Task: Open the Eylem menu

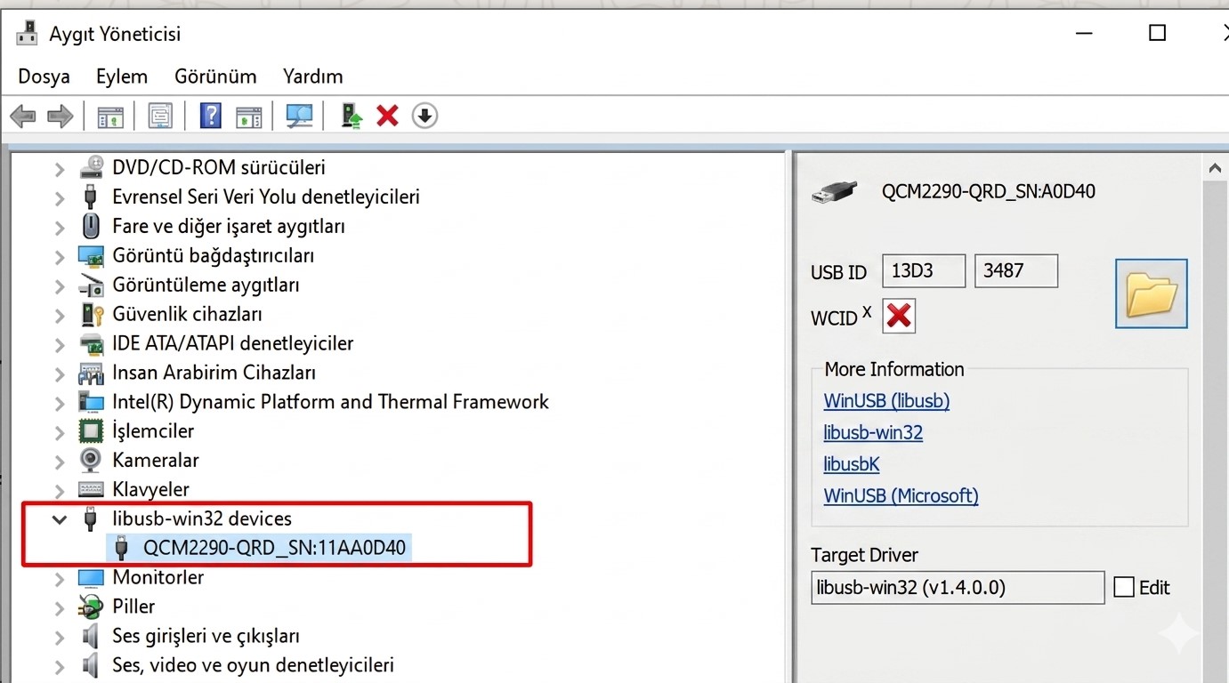Action: [x=122, y=76]
